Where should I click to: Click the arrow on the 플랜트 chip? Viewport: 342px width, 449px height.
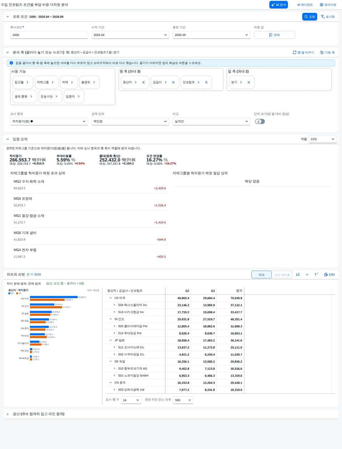pos(94,82)
